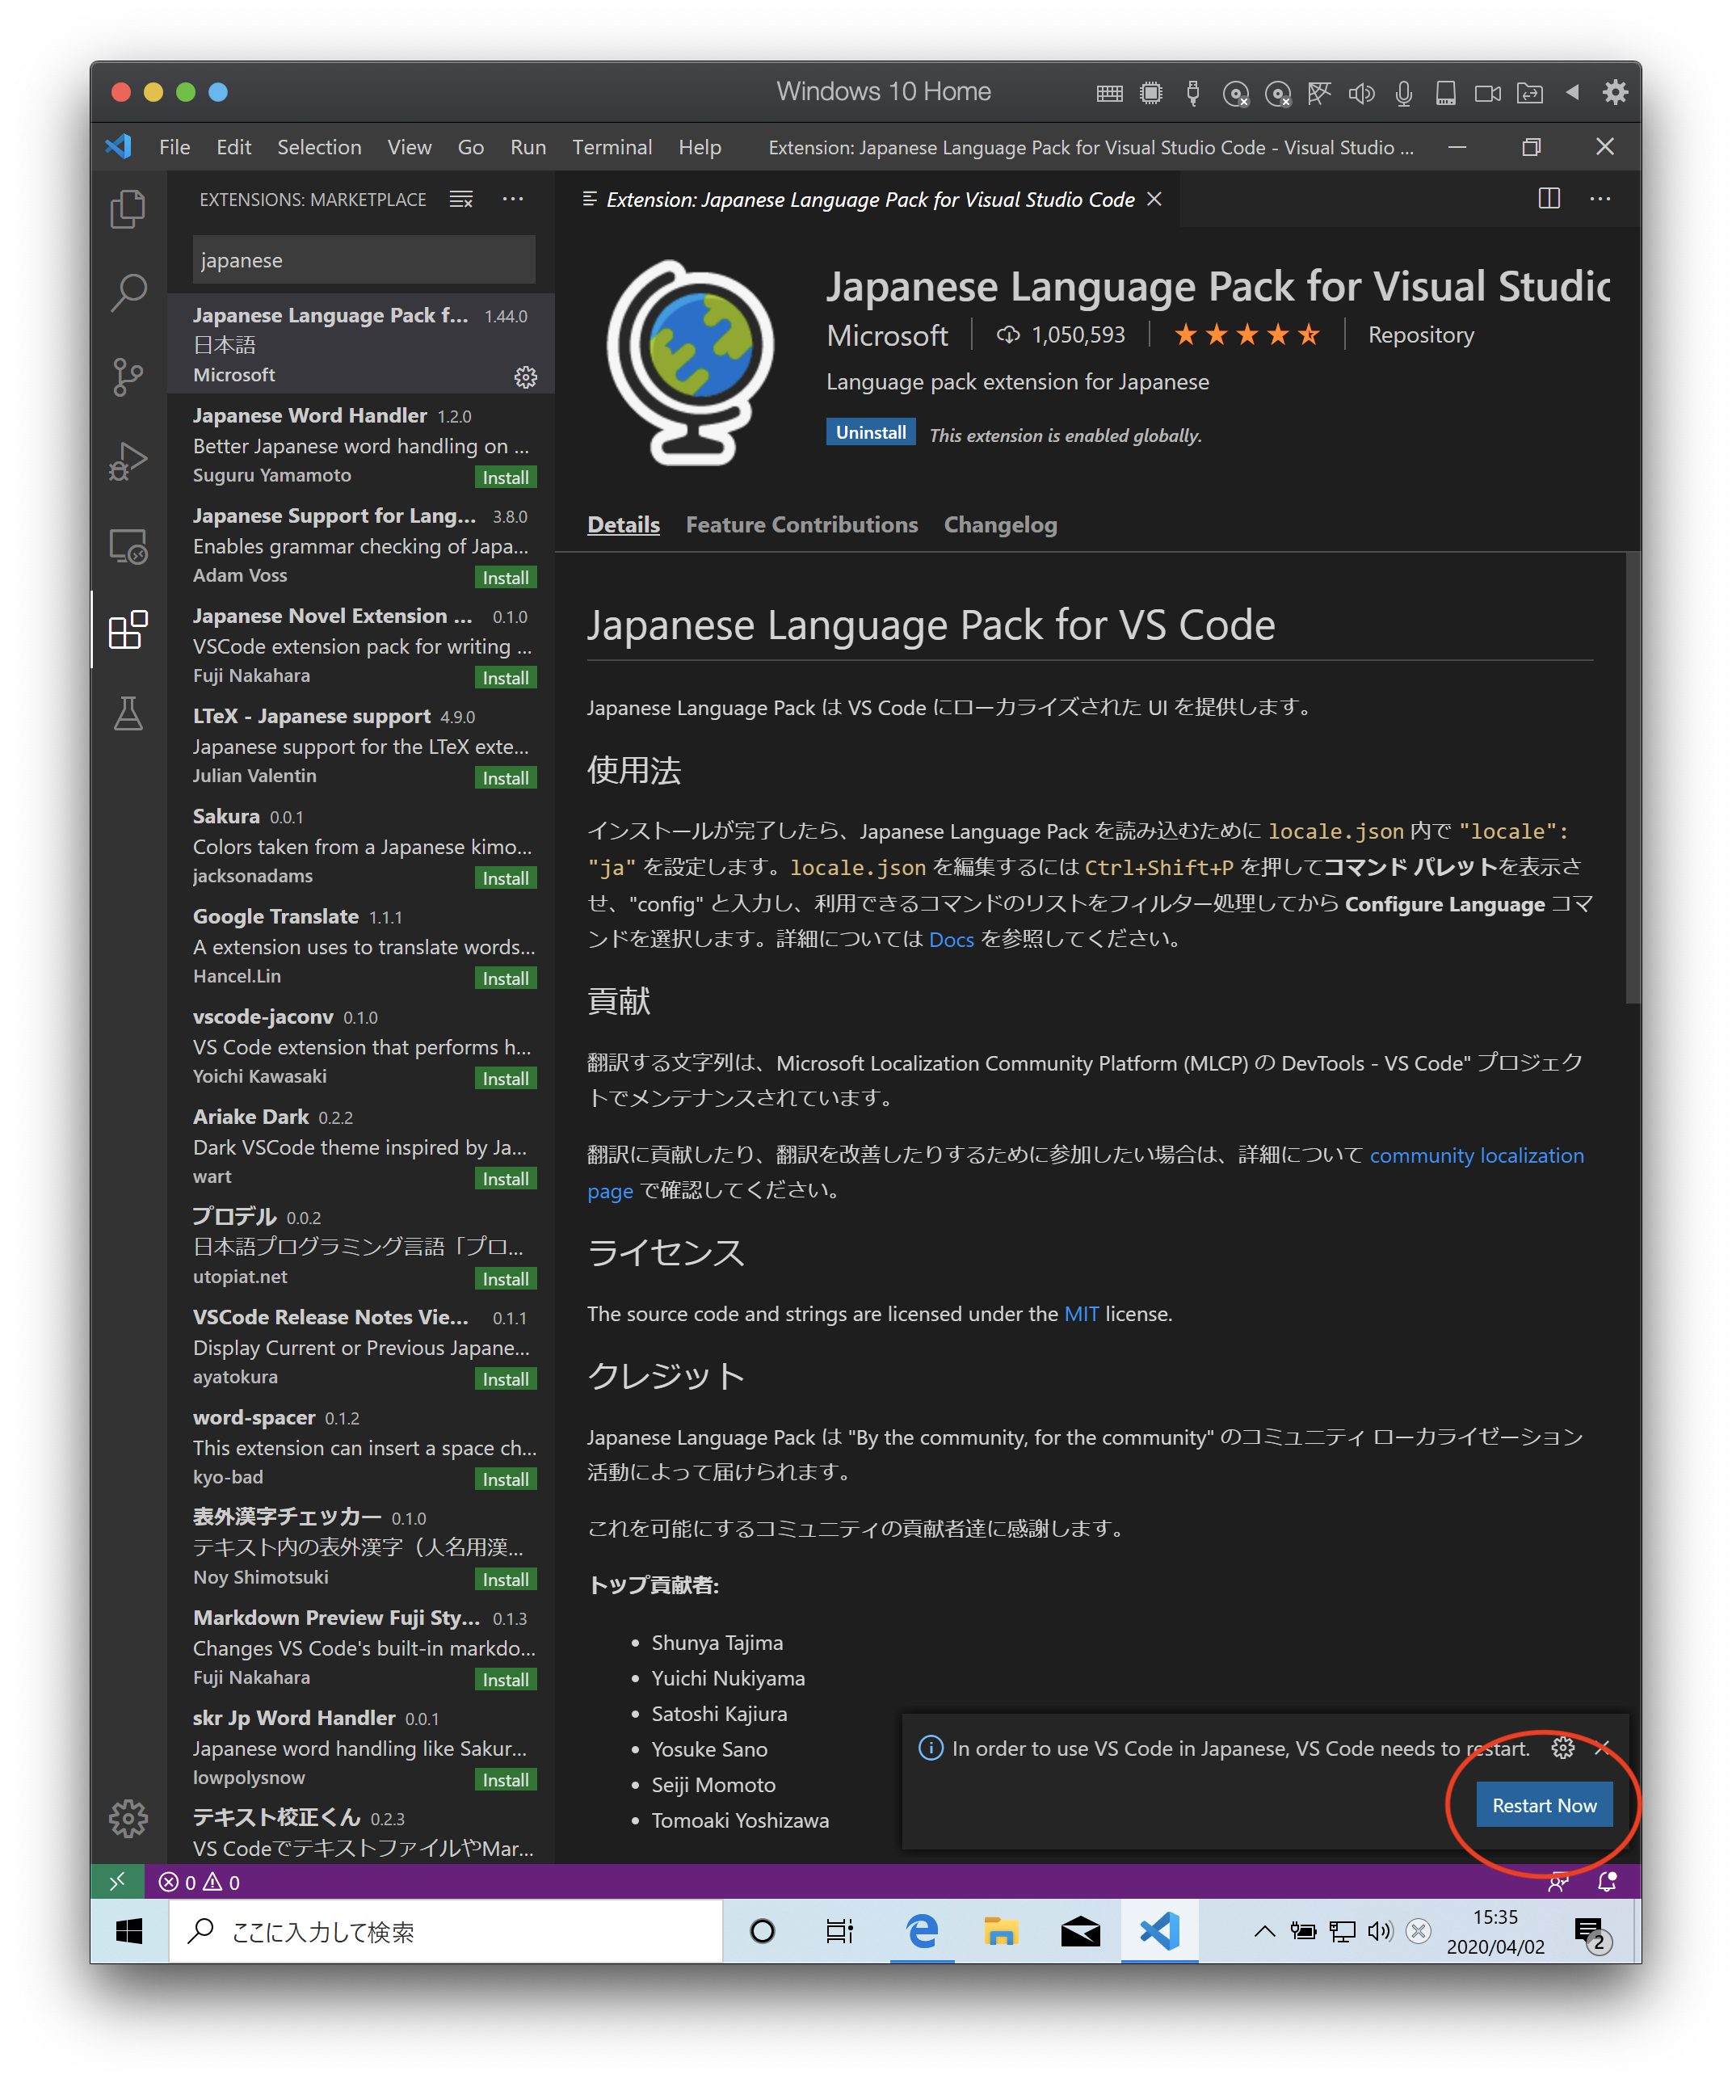
Task: Open the Test flask view
Action: click(x=128, y=713)
